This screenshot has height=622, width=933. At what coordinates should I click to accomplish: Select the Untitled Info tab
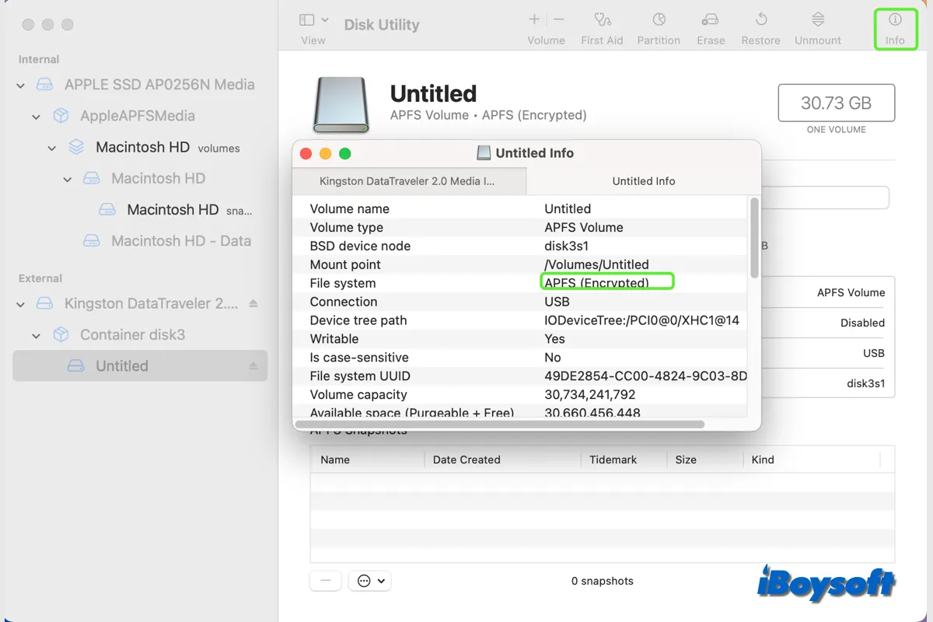(643, 181)
